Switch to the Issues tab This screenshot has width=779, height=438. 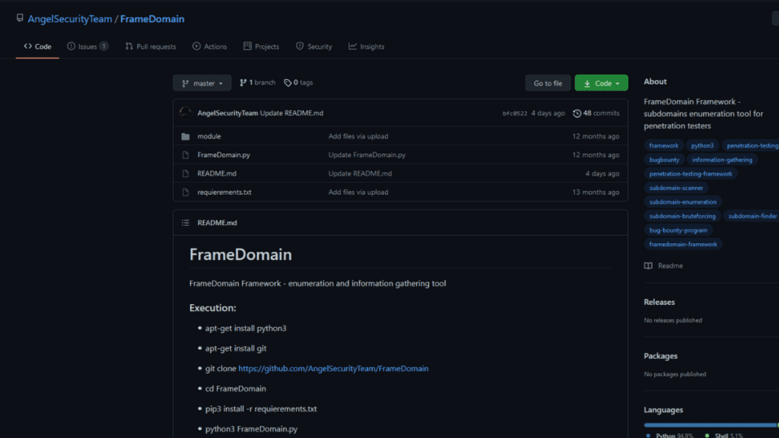(x=87, y=46)
